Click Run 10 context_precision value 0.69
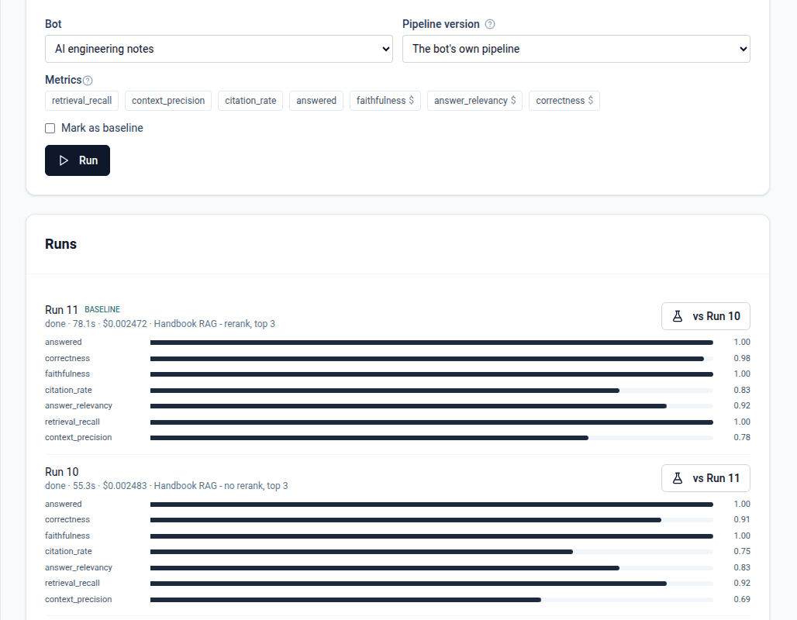 tap(742, 599)
